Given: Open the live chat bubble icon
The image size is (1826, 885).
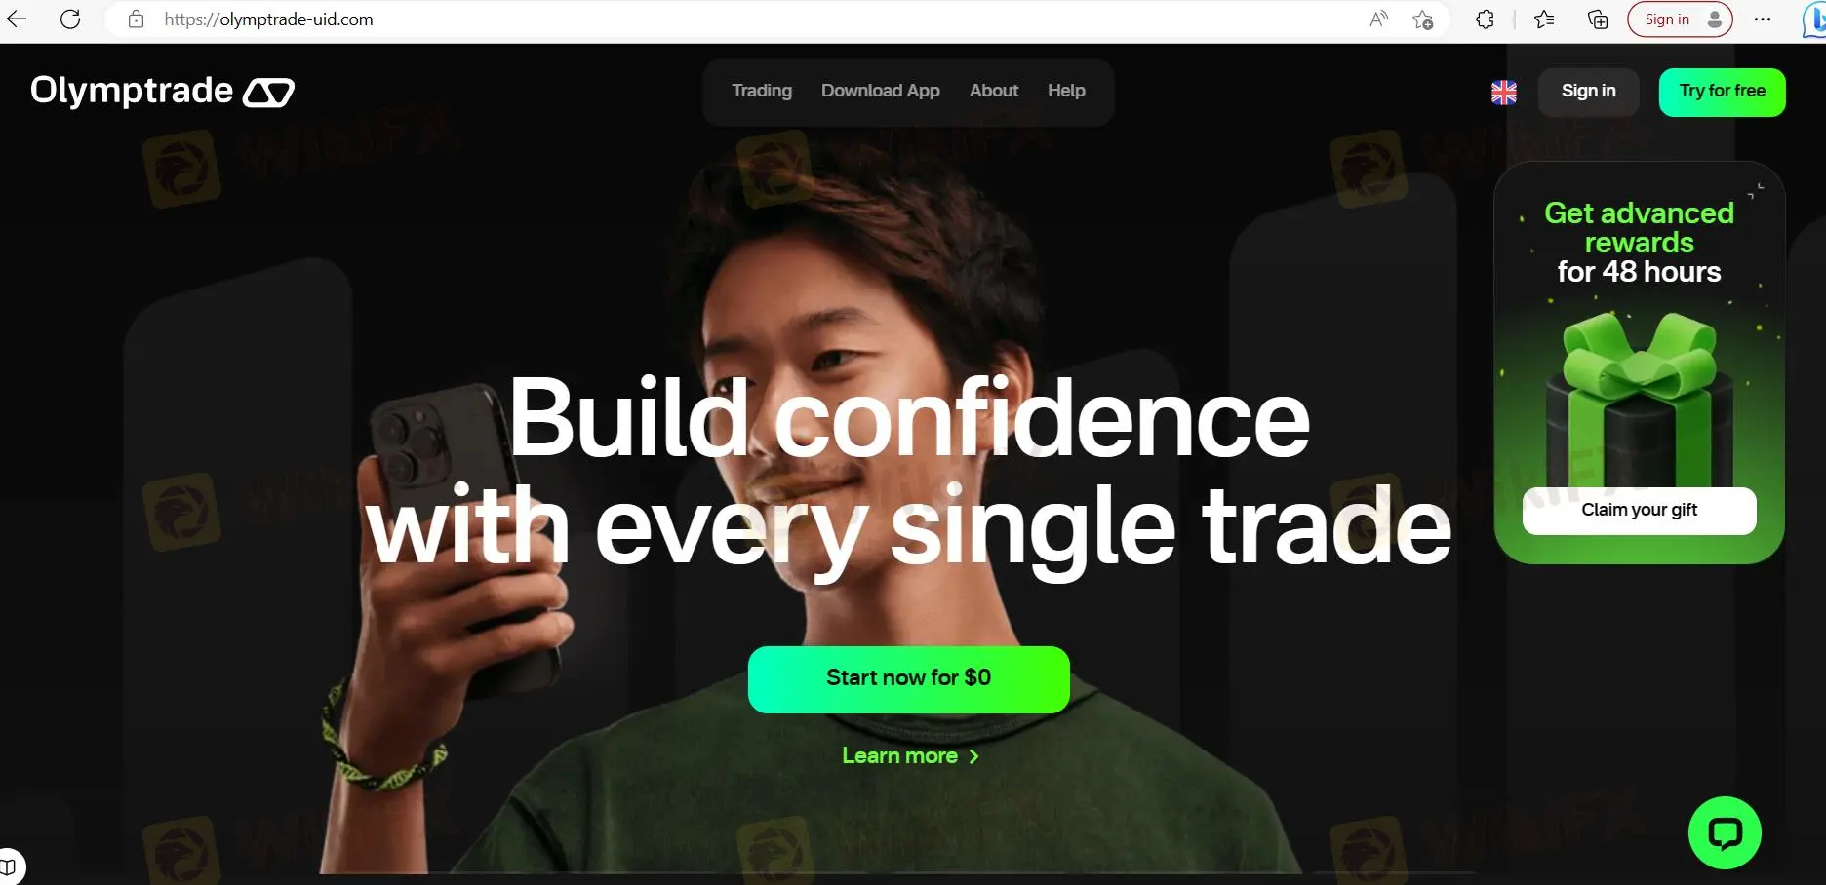Looking at the screenshot, I should pyautogui.click(x=1725, y=833).
